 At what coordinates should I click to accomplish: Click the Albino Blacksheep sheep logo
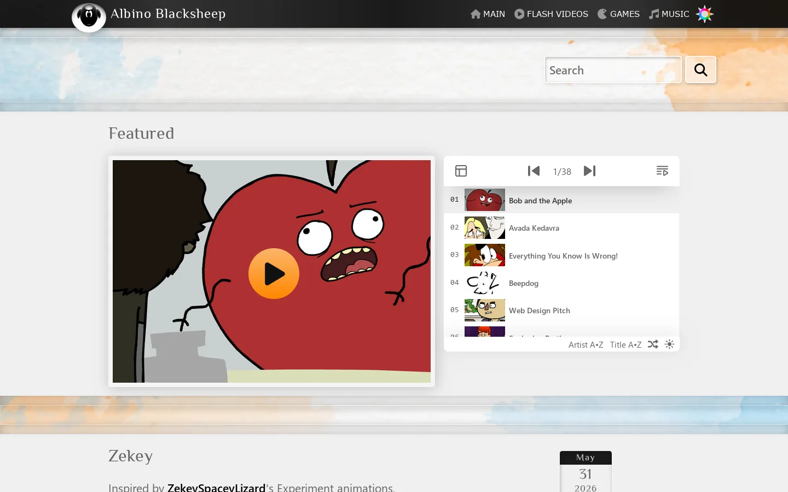click(89, 17)
